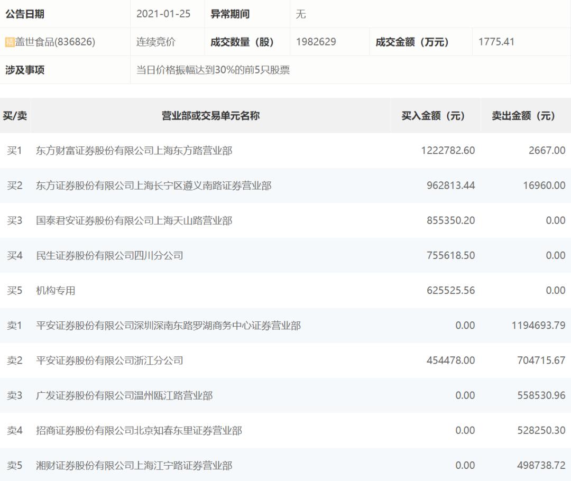Click the orange icon beside 盖世食品

pyautogui.click(x=10, y=42)
